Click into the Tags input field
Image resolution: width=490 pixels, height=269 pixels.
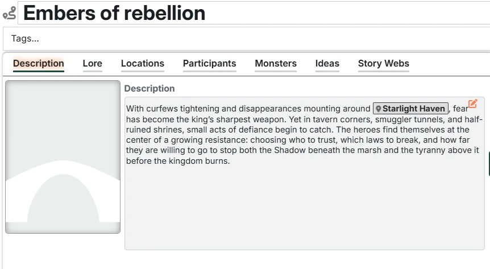click(x=244, y=39)
